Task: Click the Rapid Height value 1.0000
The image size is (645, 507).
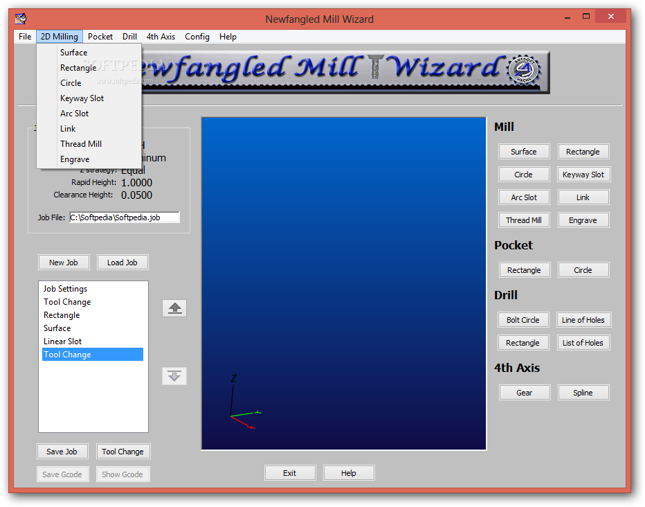Action: [x=136, y=183]
